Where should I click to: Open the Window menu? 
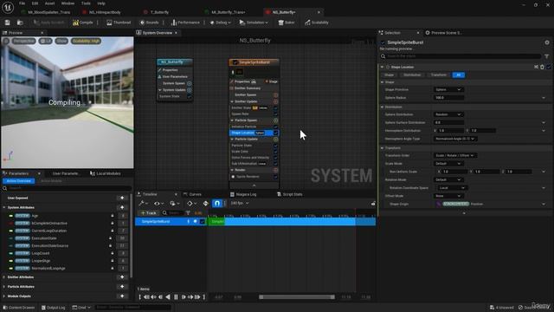pyautogui.click(x=68, y=3)
